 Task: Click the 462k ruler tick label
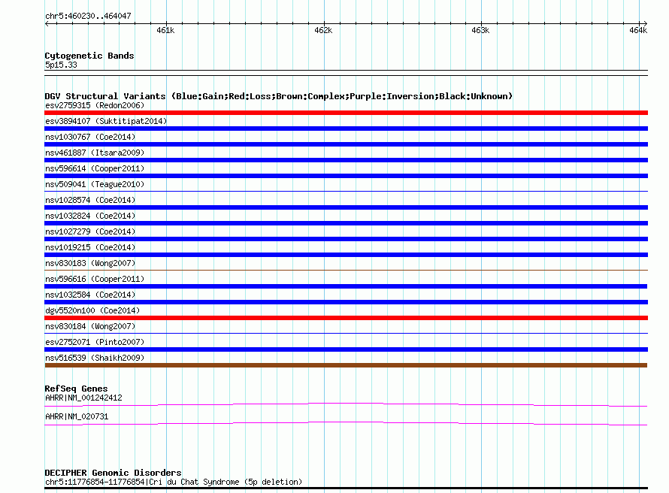coord(323,30)
